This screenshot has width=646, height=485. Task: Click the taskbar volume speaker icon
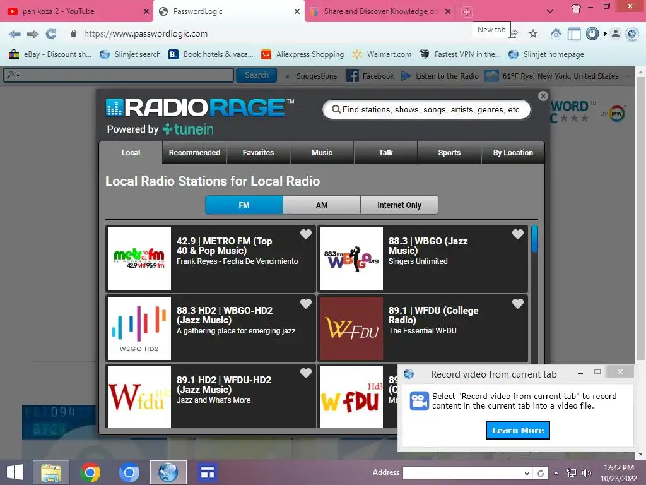[587, 473]
